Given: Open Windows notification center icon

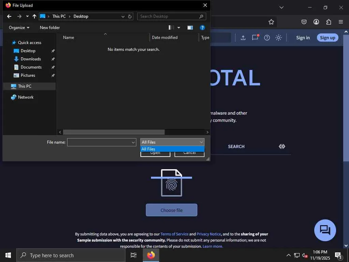Looking at the screenshot, I should click(x=338, y=256).
